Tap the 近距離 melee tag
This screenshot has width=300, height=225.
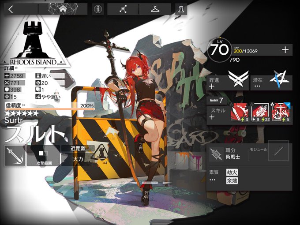point(78,149)
